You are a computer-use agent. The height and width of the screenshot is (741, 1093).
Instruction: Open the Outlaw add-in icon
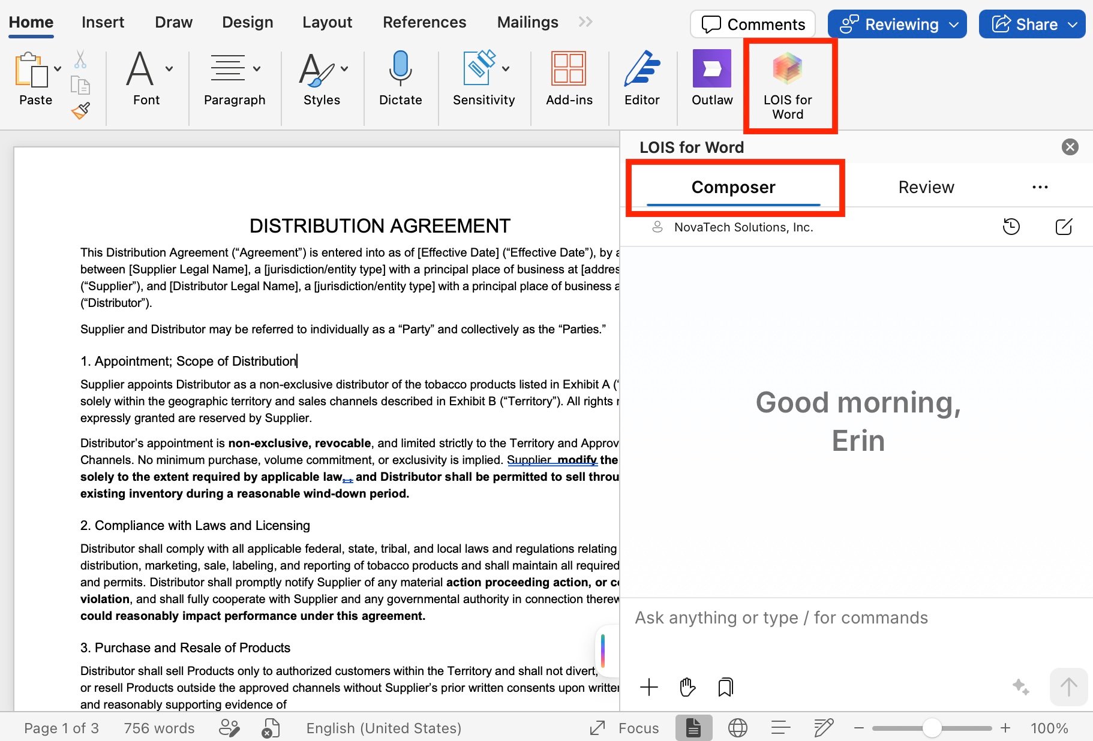[x=712, y=68]
